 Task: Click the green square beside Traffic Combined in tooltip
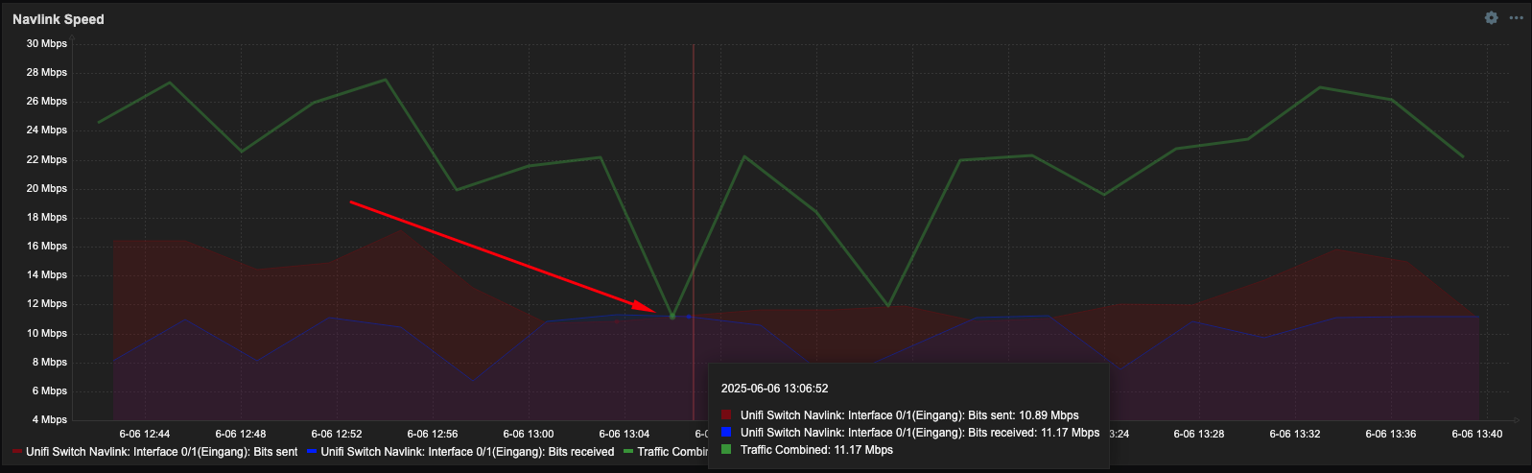tap(726, 450)
